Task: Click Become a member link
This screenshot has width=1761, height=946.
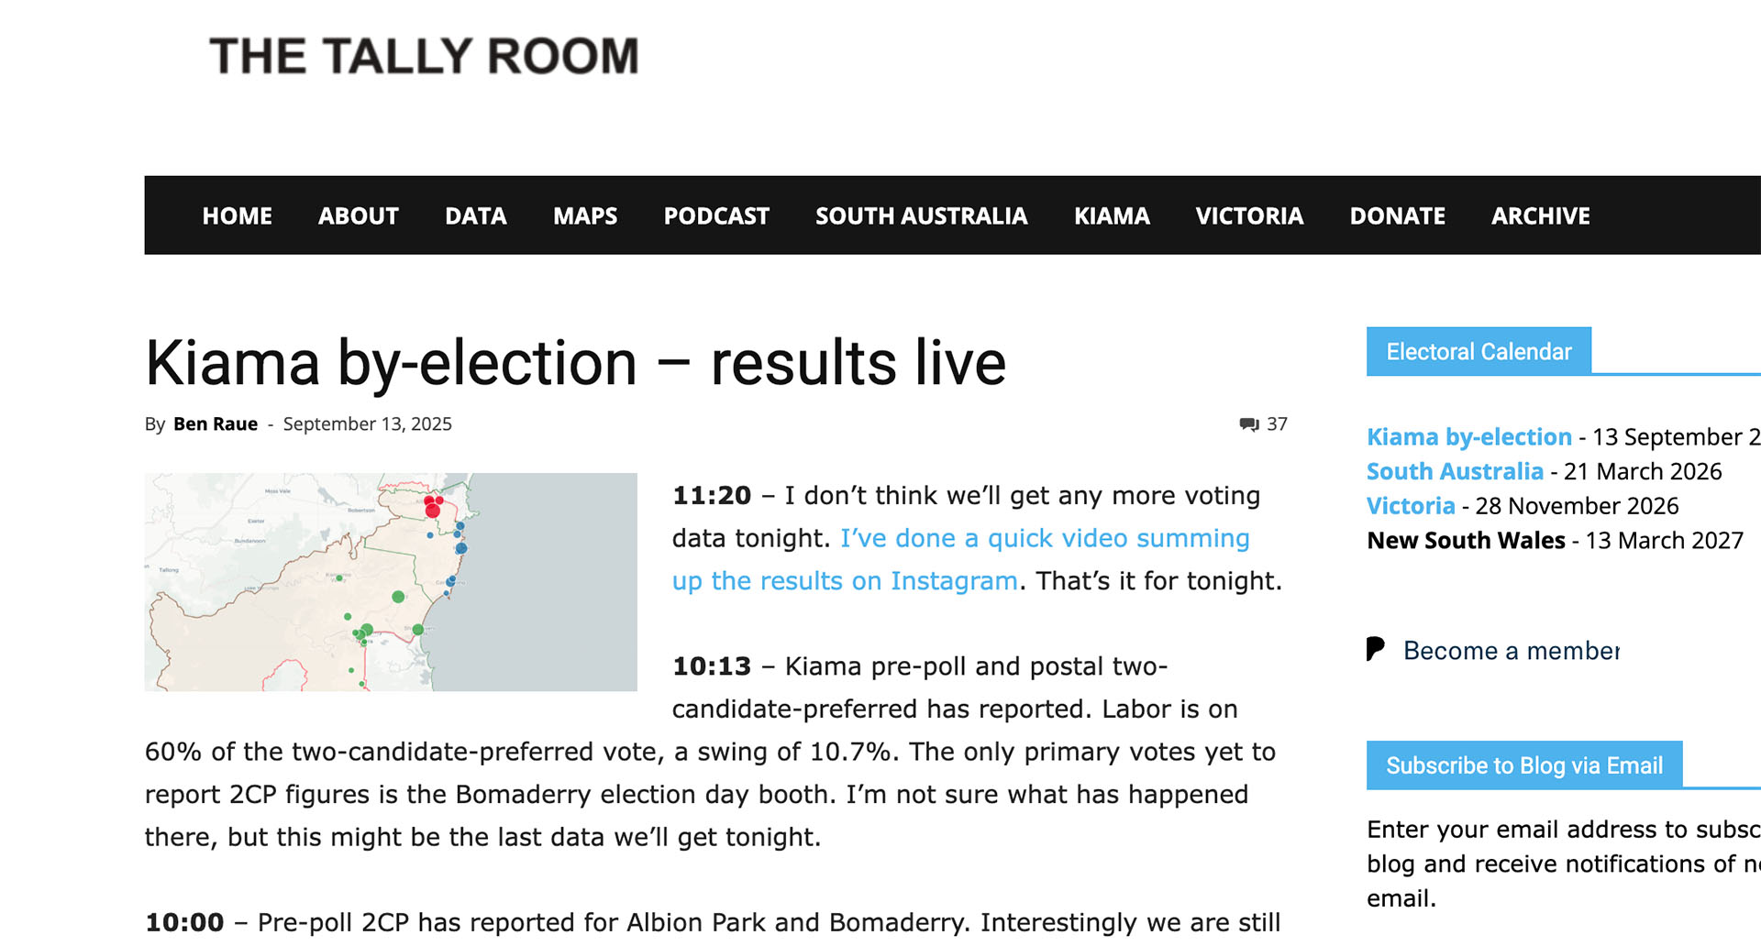Action: (1511, 651)
